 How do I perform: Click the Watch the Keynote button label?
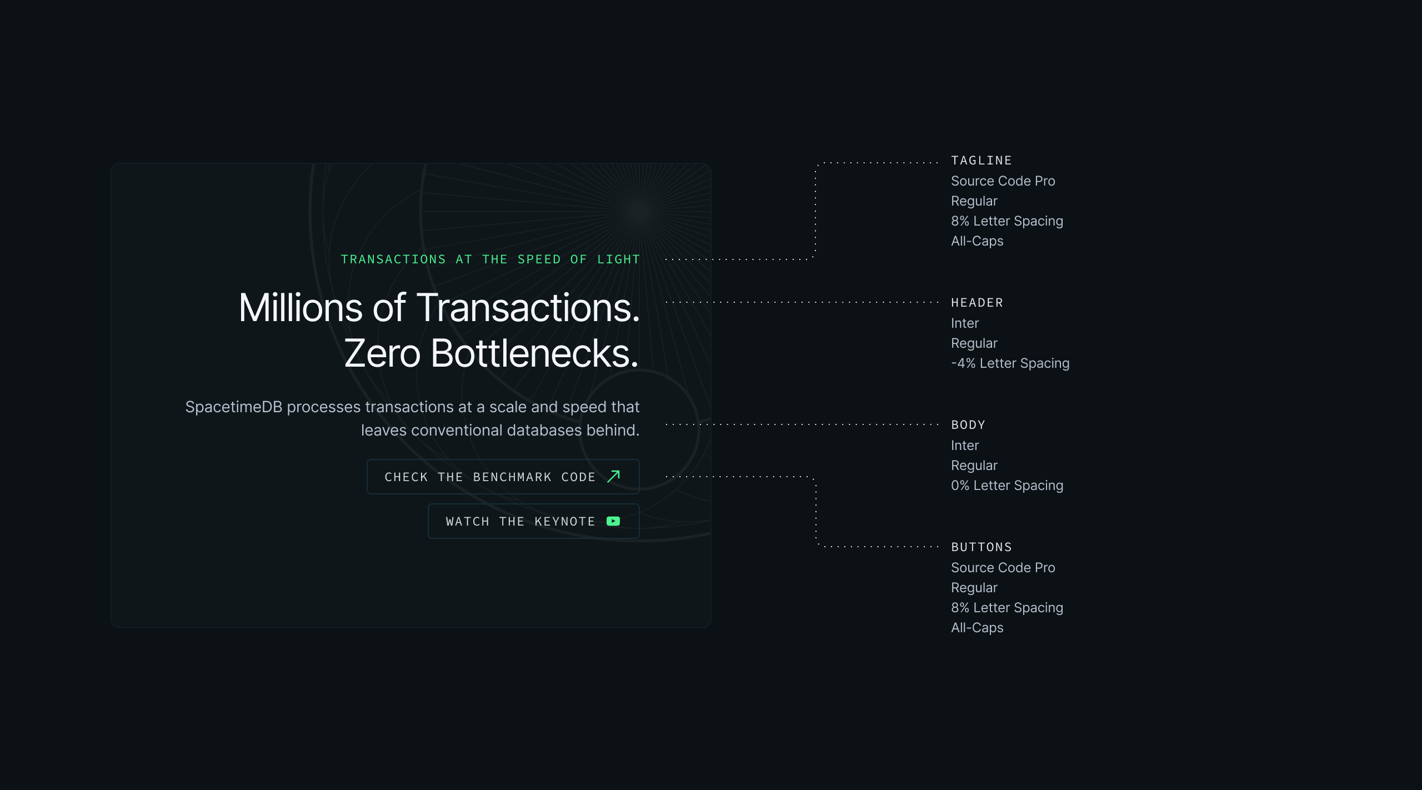coord(520,522)
